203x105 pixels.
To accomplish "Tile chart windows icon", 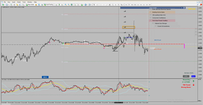I will (72, 5).
